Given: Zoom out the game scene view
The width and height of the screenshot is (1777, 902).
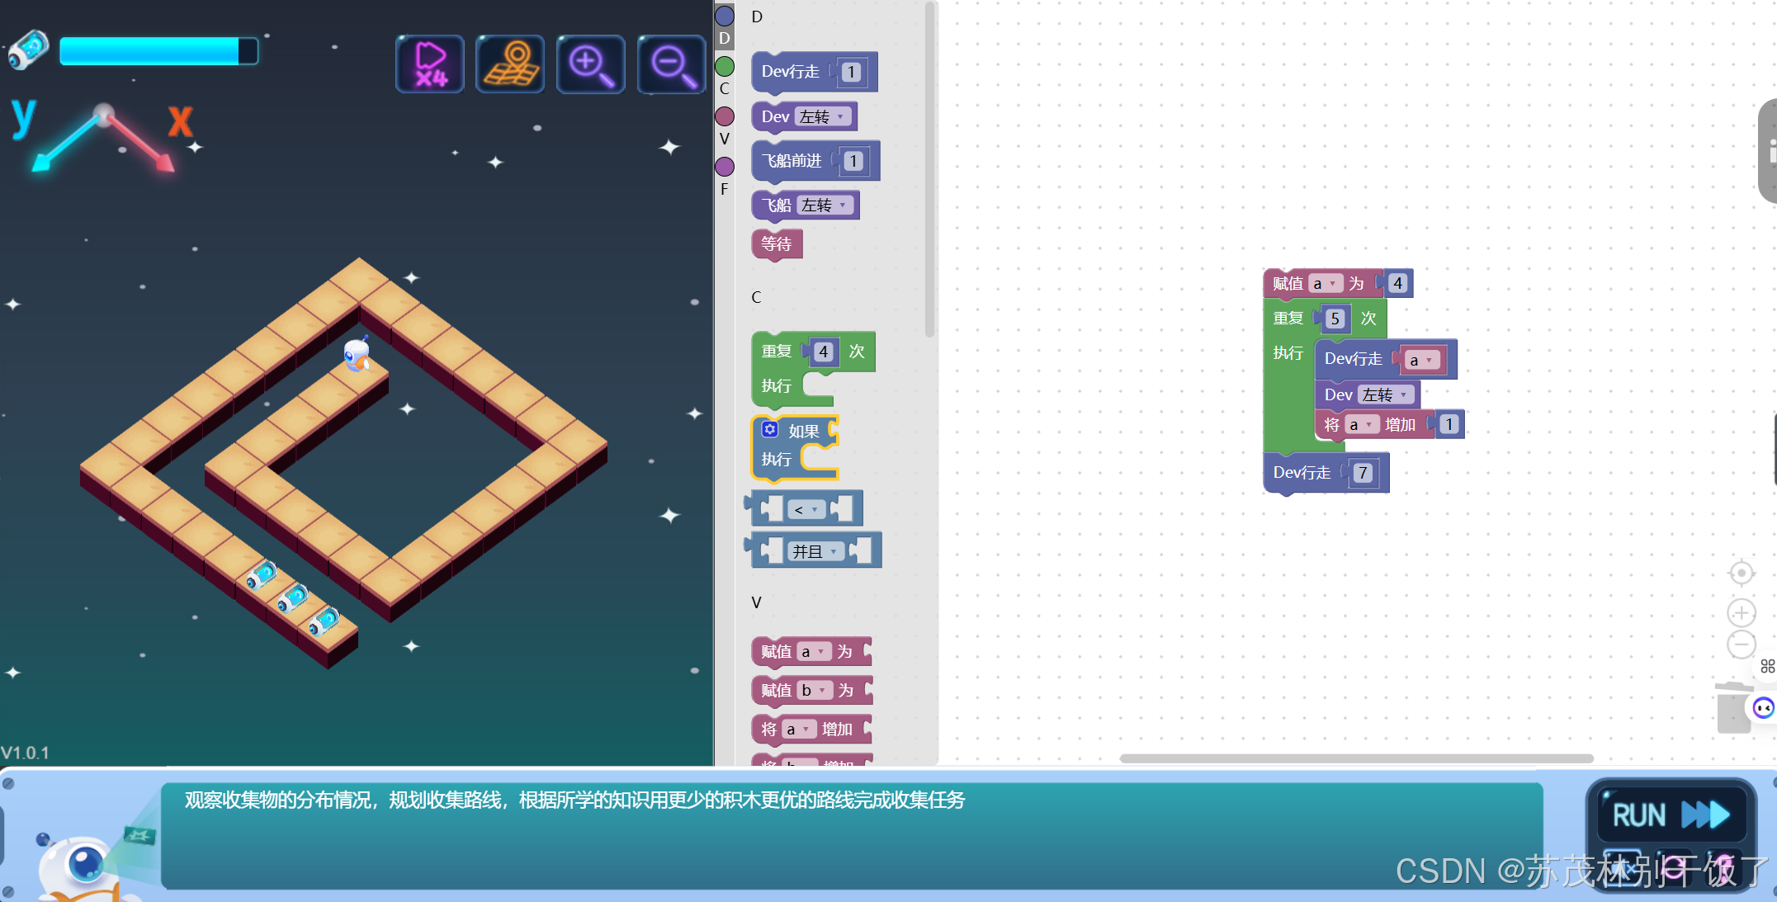Looking at the screenshot, I should (671, 64).
